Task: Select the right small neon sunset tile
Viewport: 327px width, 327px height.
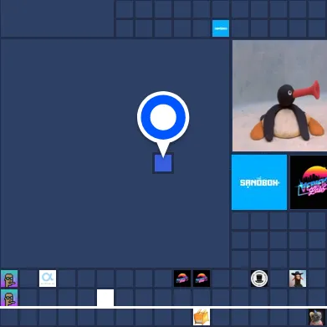Action: click(202, 278)
